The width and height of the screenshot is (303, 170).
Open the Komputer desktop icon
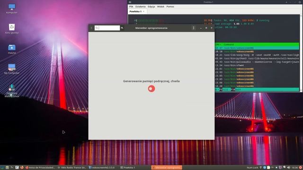coord(11,8)
